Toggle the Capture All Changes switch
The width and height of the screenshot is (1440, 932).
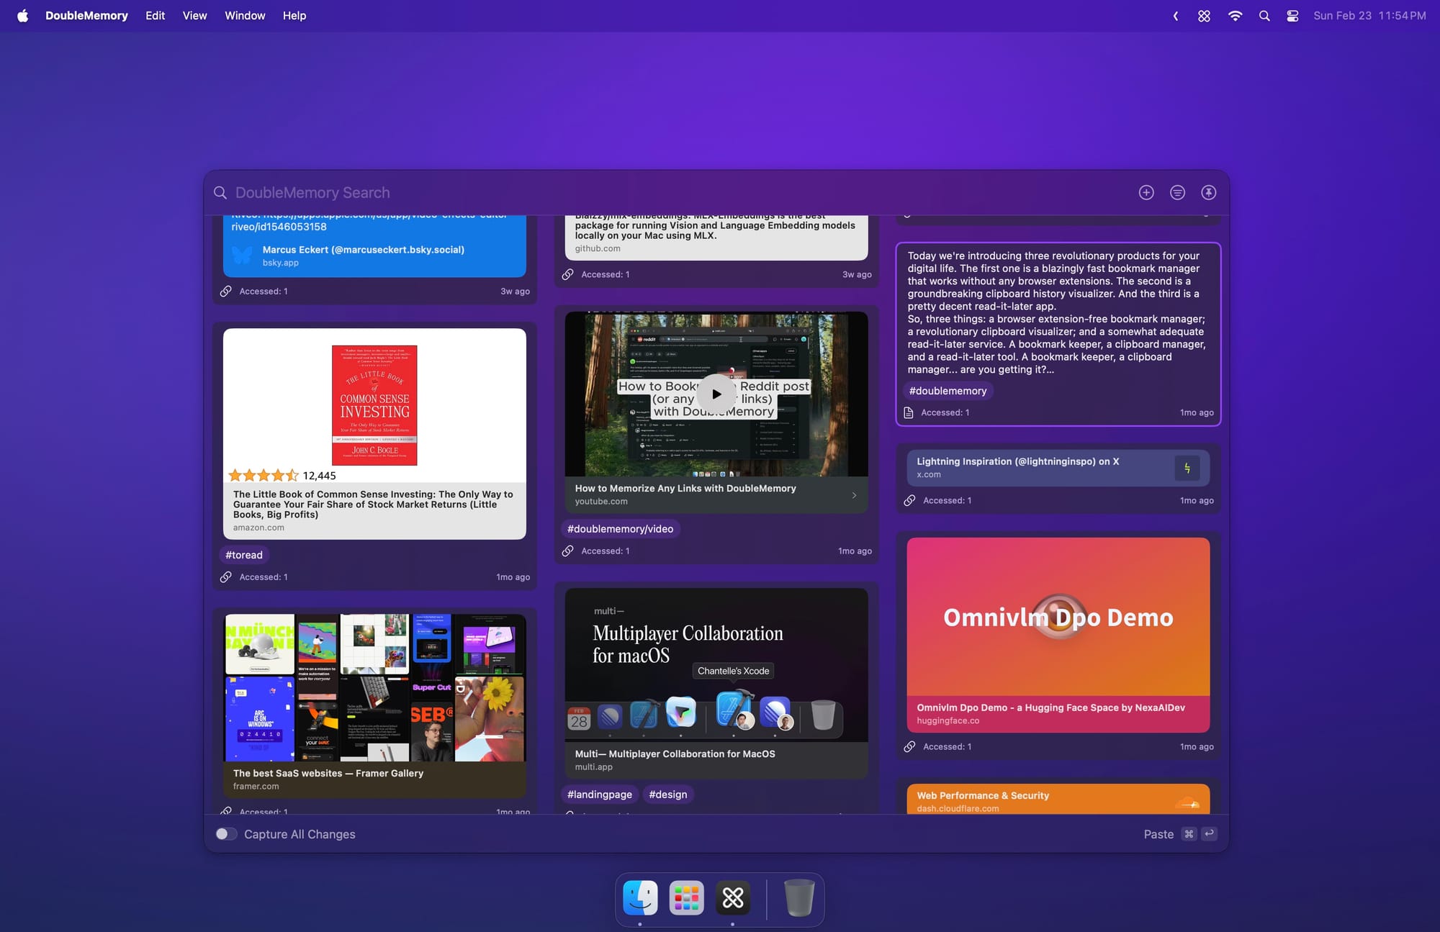point(226,833)
